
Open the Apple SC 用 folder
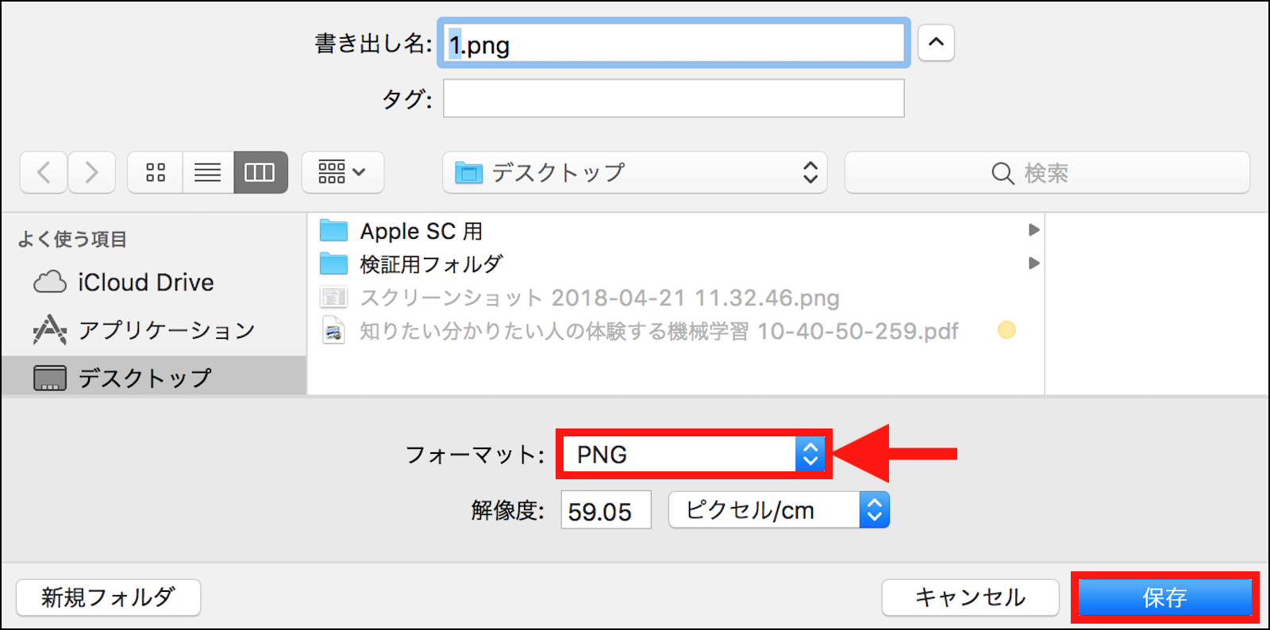421,231
